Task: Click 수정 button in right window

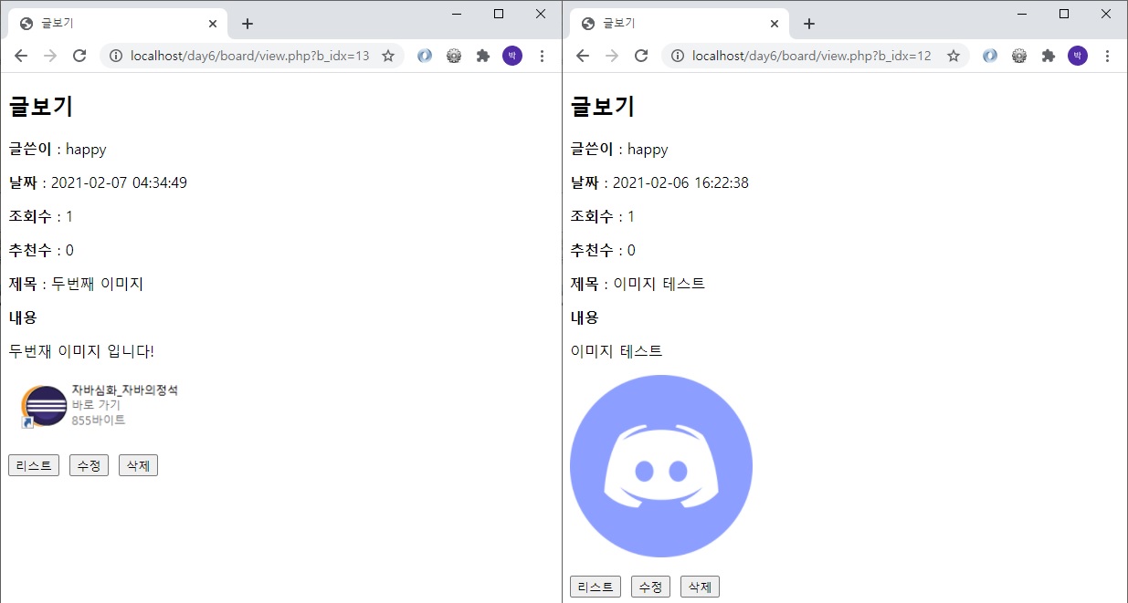Action: [x=650, y=587]
